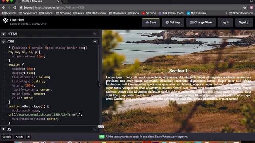Open the Assets panel
The width and height of the screenshot is (255, 143).
(19, 137)
